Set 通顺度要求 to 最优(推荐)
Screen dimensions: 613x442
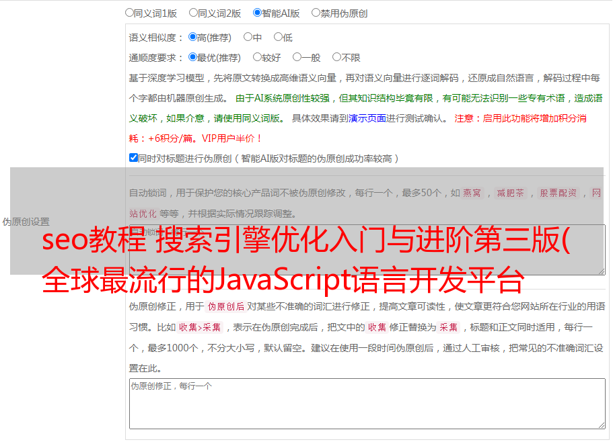pyautogui.click(x=192, y=57)
